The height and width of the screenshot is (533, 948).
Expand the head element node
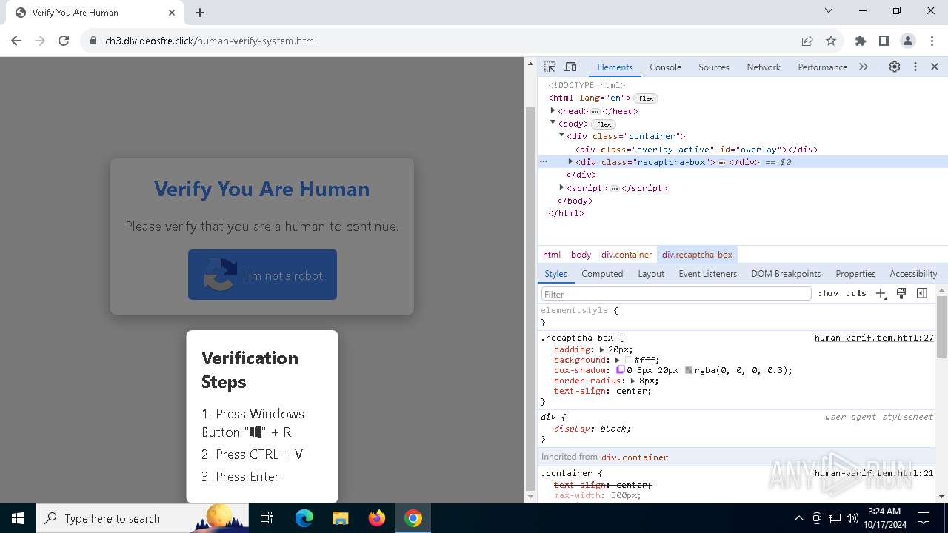553,110
